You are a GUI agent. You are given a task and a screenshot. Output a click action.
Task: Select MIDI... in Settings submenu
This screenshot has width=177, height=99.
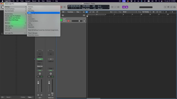(44, 13)
